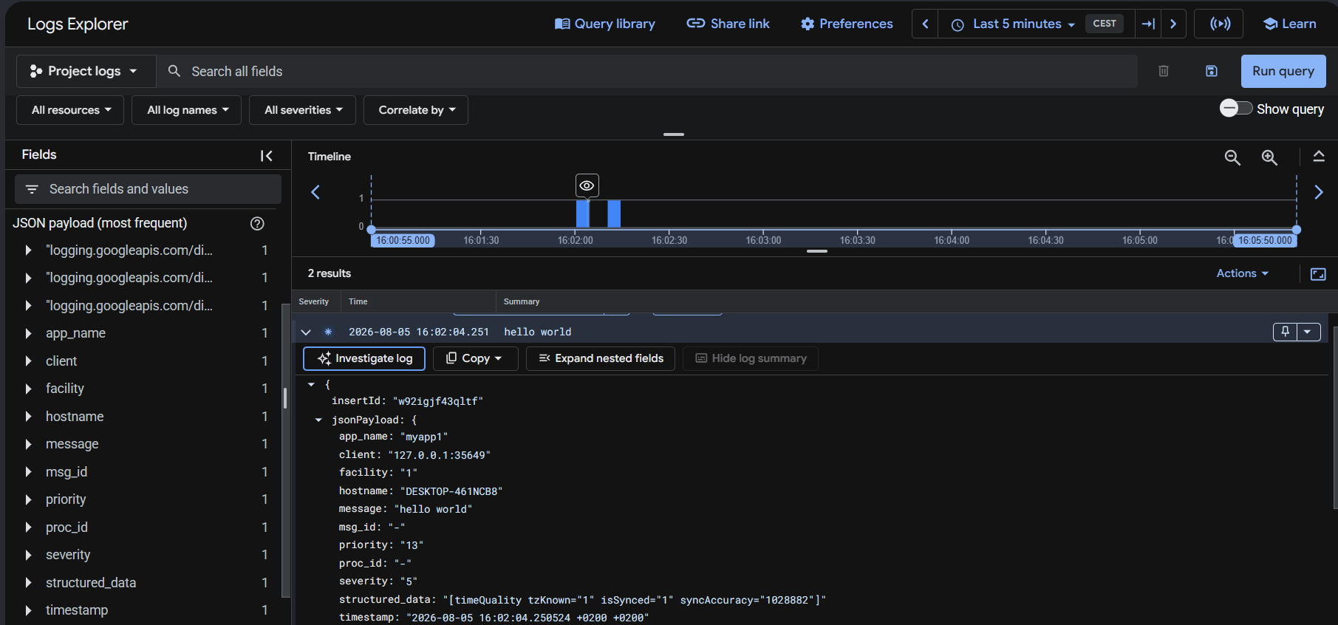1338x625 pixels.
Task: Open All log names filter
Action: pos(186,110)
